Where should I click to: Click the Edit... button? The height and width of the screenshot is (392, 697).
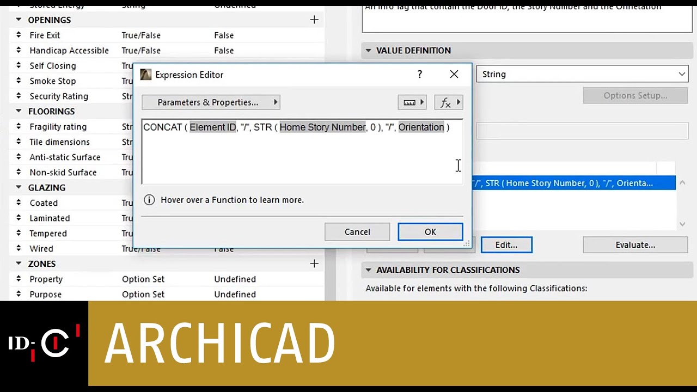pos(506,245)
